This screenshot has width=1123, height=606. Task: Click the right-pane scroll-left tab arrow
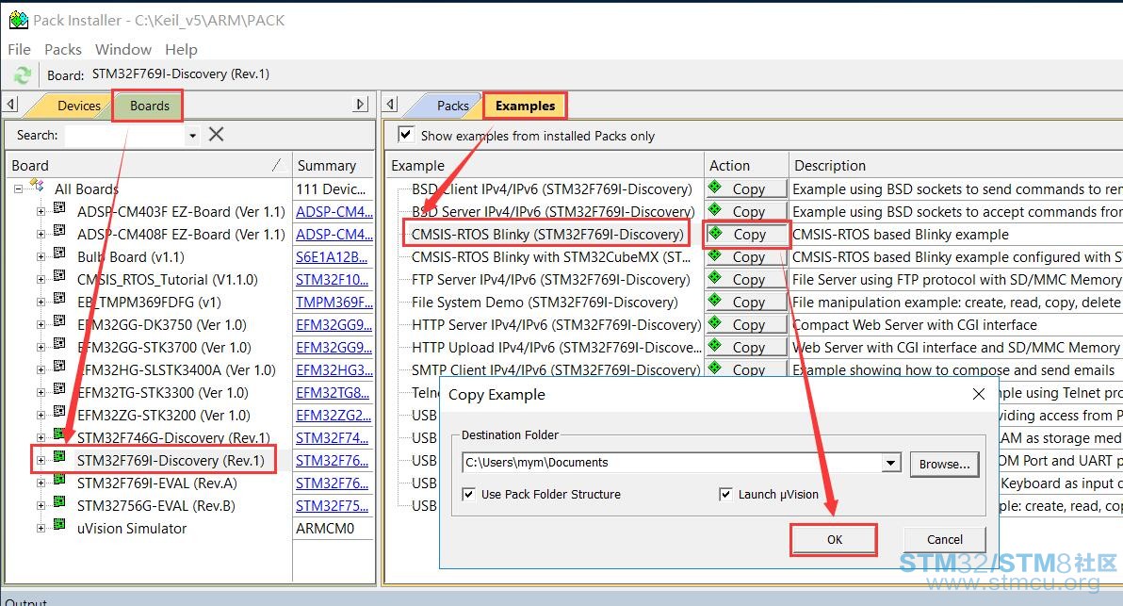pos(390,105)
